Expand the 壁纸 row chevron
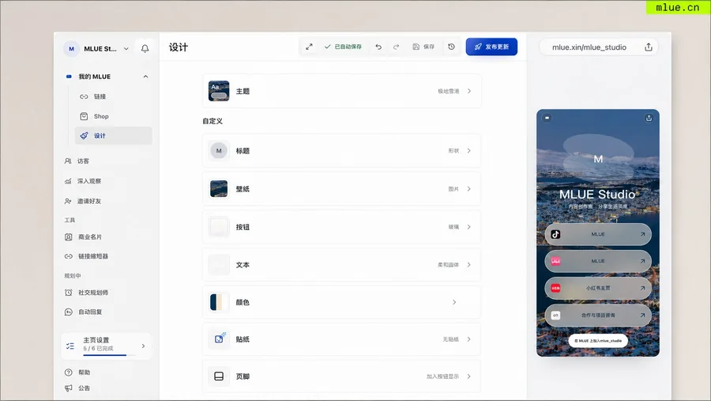 pos(468,189)
